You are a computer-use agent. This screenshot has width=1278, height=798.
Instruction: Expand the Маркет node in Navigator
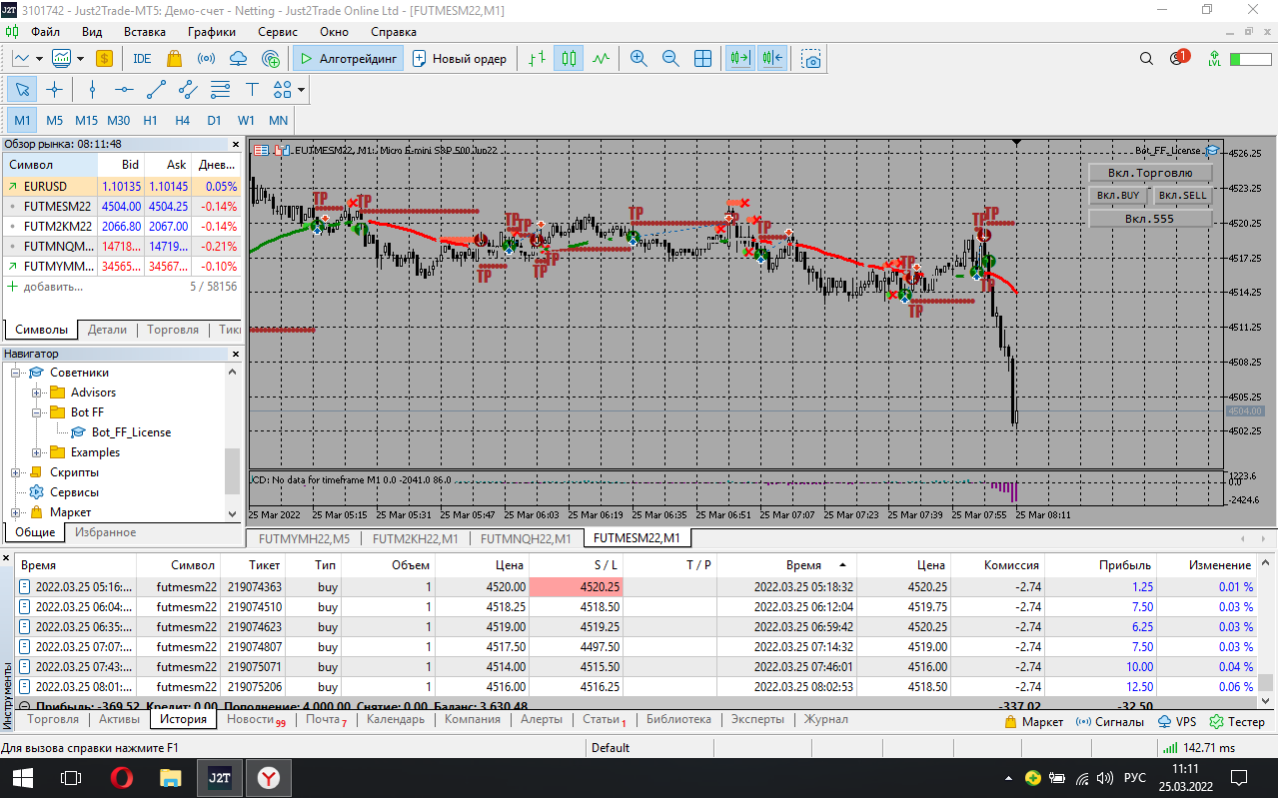point(15,512)
